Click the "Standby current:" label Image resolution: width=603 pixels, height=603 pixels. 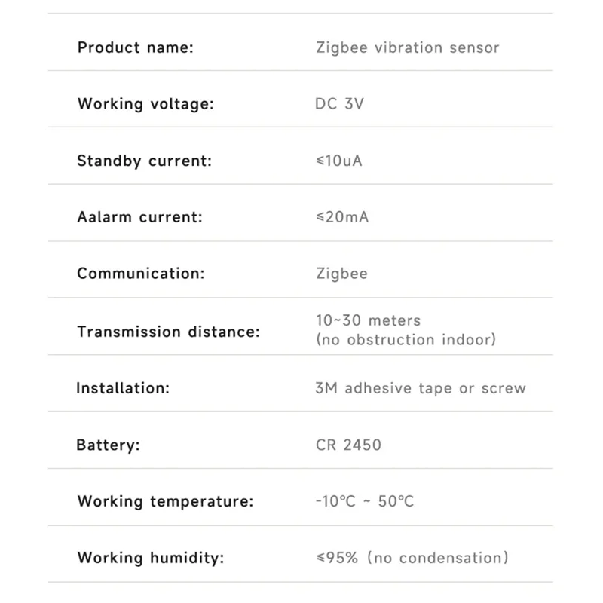pos(145,161)
